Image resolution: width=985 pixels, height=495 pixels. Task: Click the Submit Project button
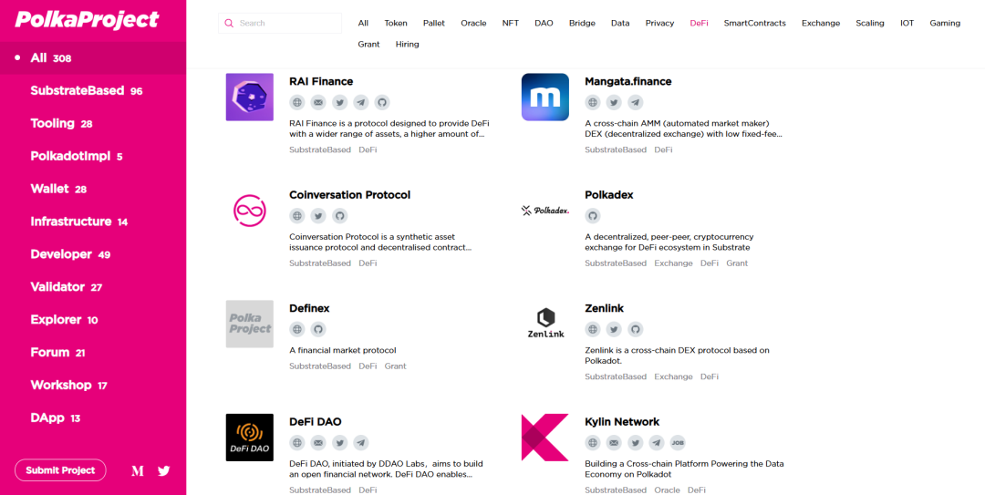click(60, 469)
